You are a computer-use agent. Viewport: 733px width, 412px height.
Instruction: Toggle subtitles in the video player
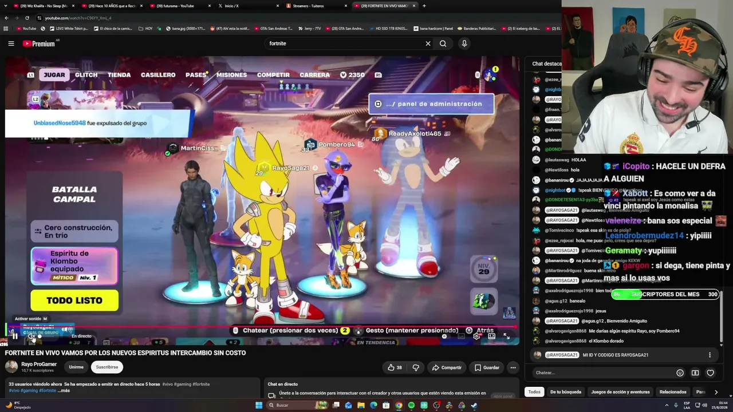point(462,336)
